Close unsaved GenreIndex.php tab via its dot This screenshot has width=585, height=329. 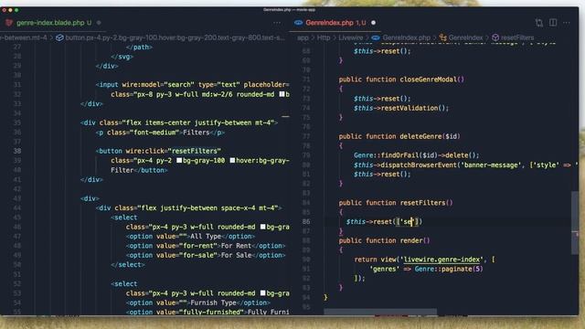[373, 23]
